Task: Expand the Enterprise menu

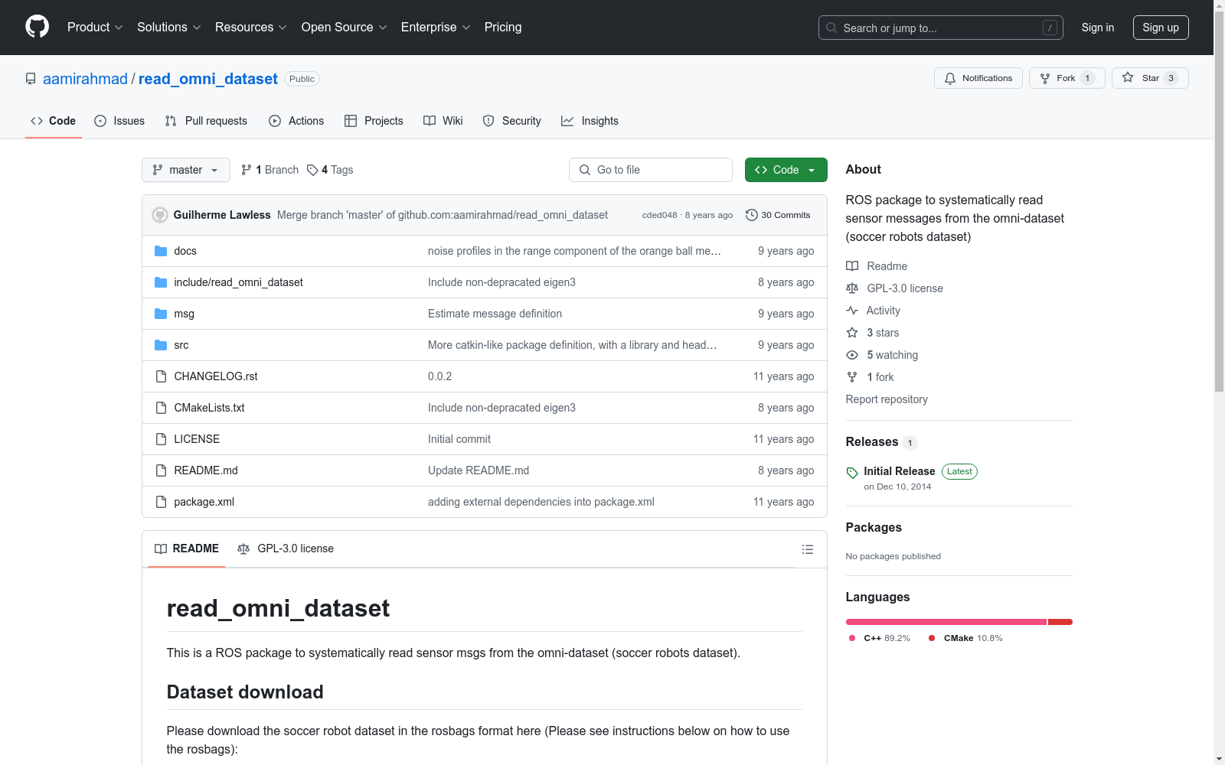Action: pyautogui.click(x=436, y=28)
